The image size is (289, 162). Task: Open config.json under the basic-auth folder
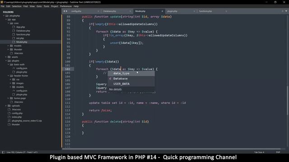point(22,68)
